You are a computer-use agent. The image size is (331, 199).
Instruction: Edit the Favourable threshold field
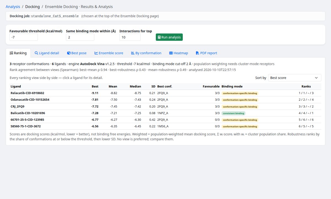pos(23,37)
